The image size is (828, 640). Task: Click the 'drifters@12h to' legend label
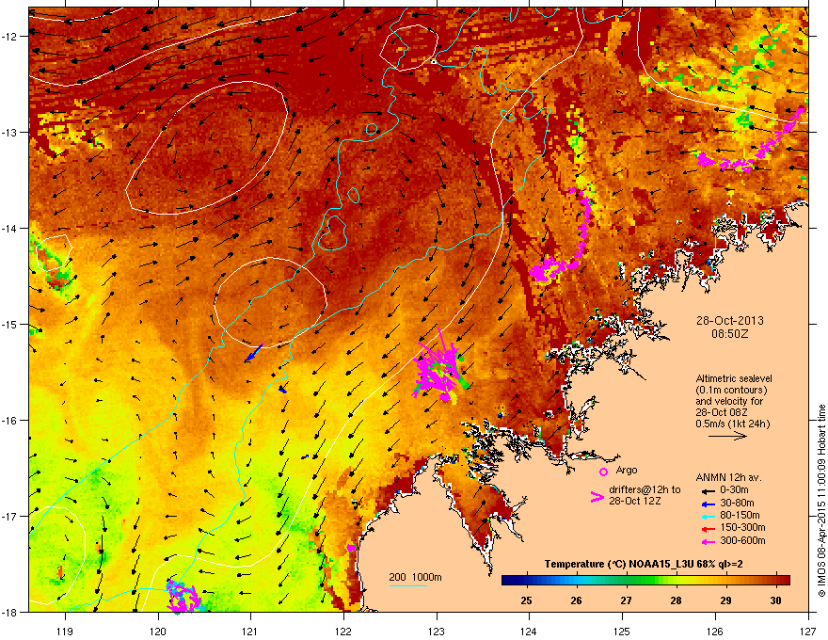[x=645, y=490]
